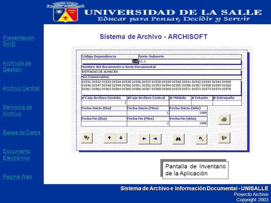Click the 'Copyright 2003' footer text
Image resolution: width=271 pixels, height=203 pixels.
pos(252,200)
